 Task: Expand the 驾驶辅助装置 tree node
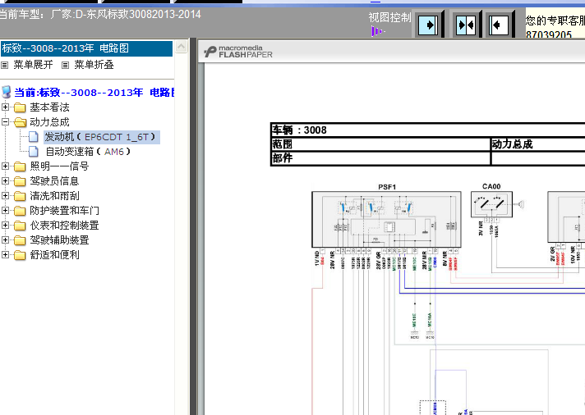click(5, 240)
